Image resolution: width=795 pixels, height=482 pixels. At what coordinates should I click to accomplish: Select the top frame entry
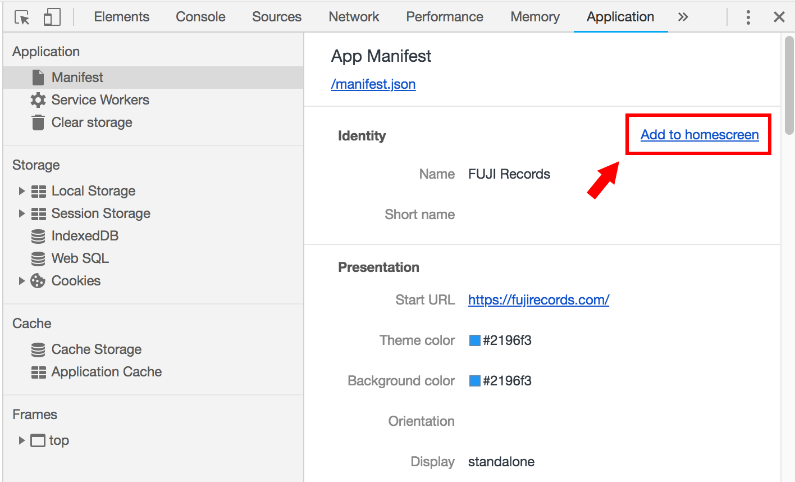point(59,440)
